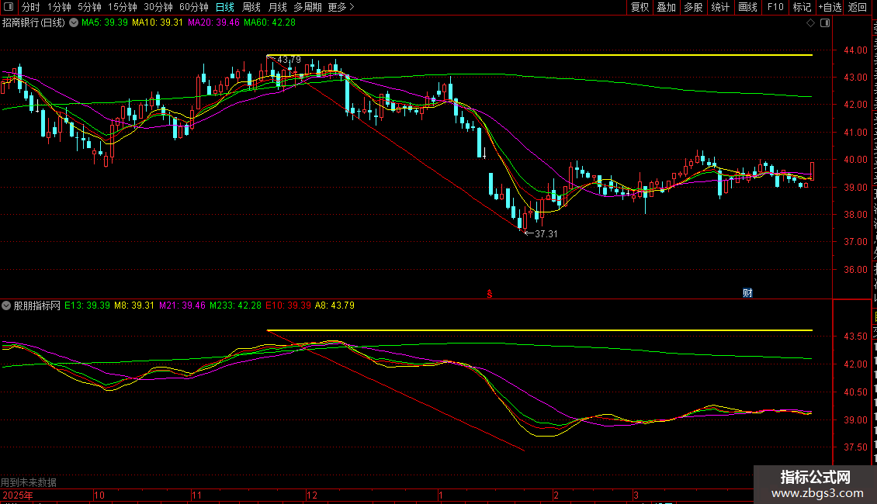Screen dimensions: 877x504
Task: Open the dropdown arrow next to 股朋指标网
Action: coord(6,306)
